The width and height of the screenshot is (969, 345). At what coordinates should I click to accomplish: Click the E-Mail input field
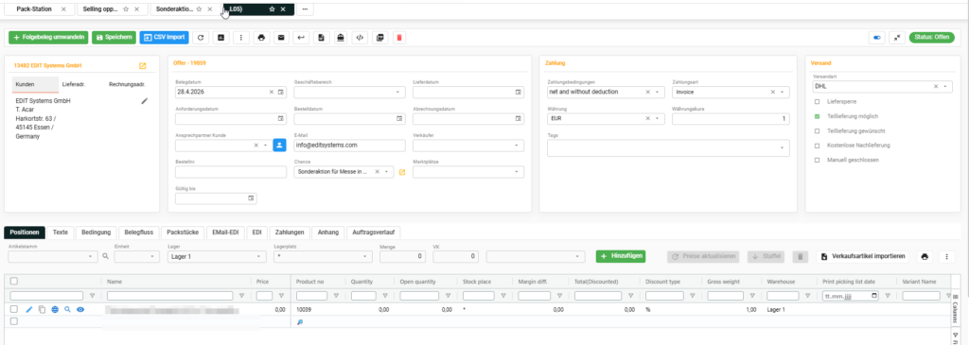point(350,146)
